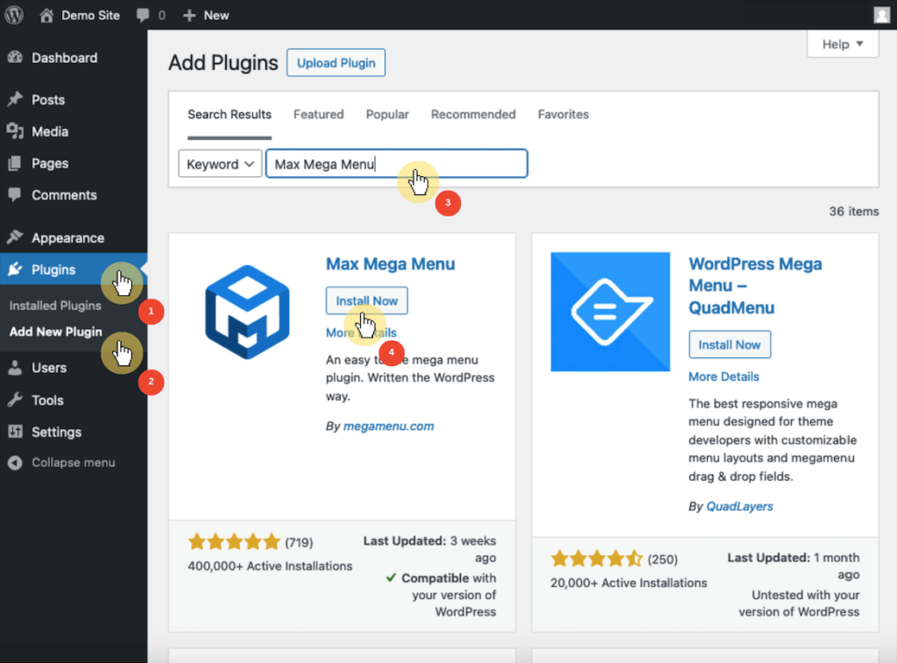Click the "(250)" ratings count
897x663 pixels.
coord(662,559)
